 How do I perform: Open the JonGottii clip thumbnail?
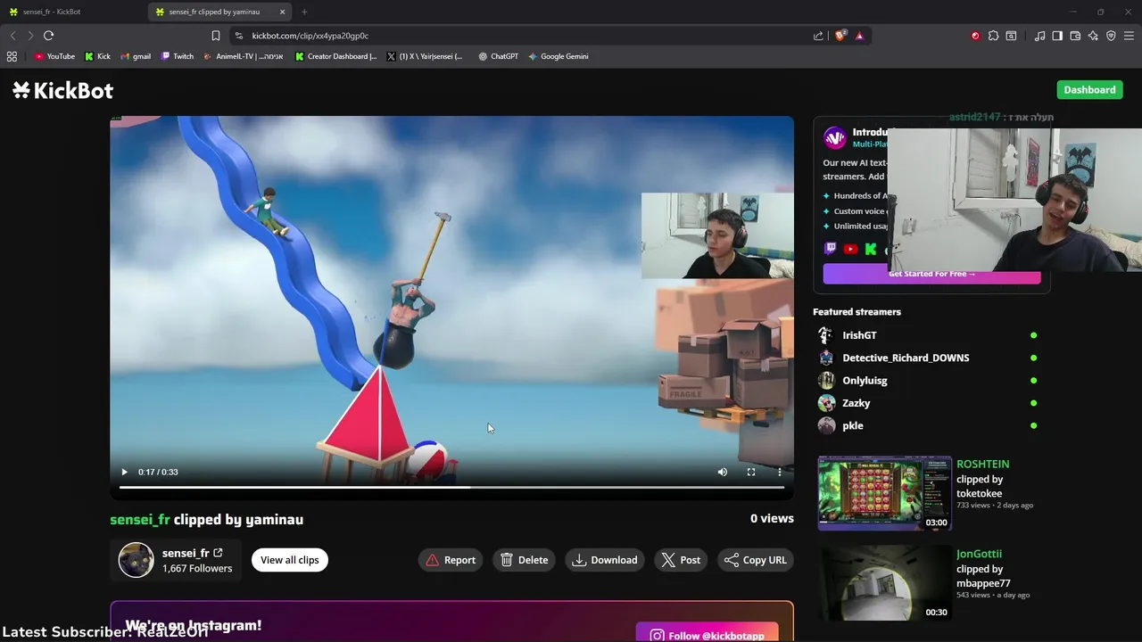884,583
